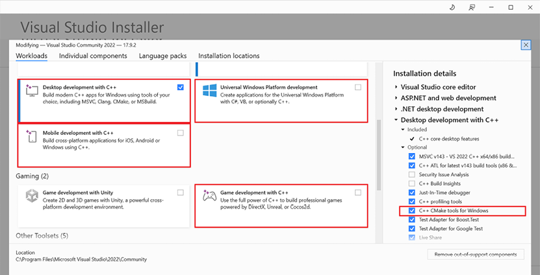Open the Installation locations tab
Image resolution: width=540 pixels, height=275 pixels.
(229, 56)
